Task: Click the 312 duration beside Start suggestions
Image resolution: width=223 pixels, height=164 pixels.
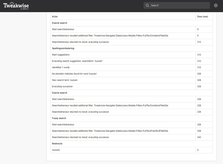Action: [x=199, y=55]
